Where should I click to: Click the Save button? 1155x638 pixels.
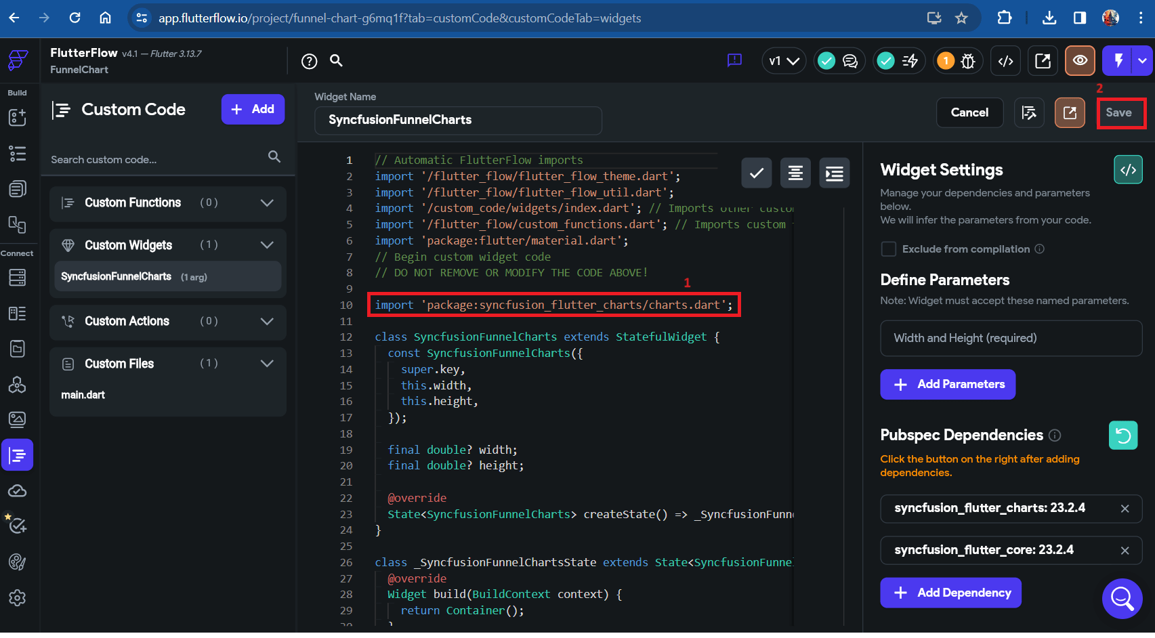1119,112
